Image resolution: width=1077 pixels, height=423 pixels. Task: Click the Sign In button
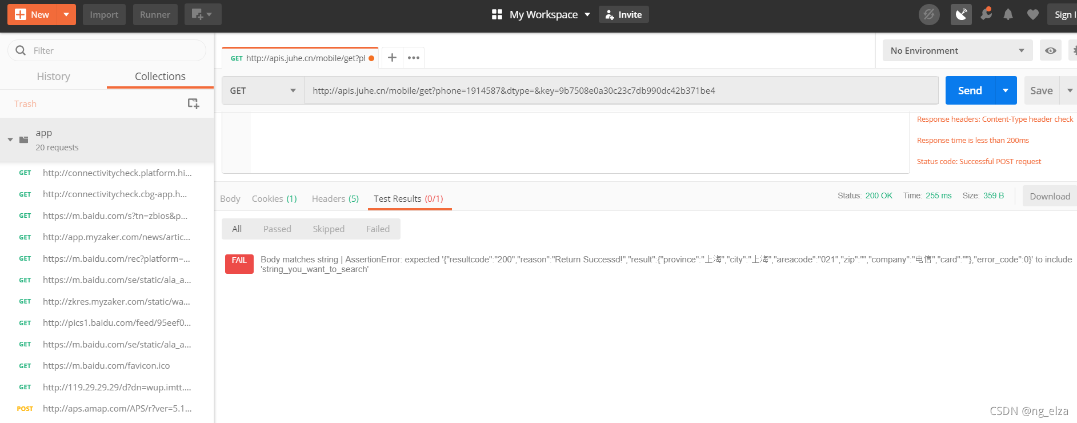[1063, 14]
